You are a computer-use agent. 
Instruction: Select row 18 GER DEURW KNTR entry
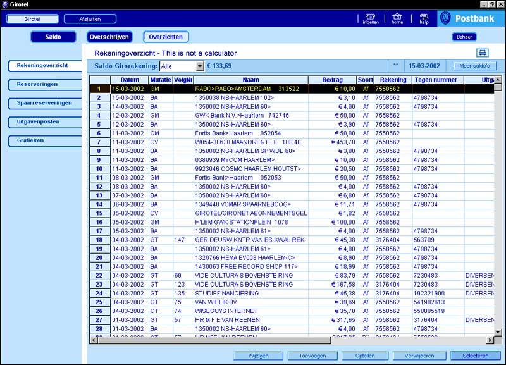tap(292, 240)
